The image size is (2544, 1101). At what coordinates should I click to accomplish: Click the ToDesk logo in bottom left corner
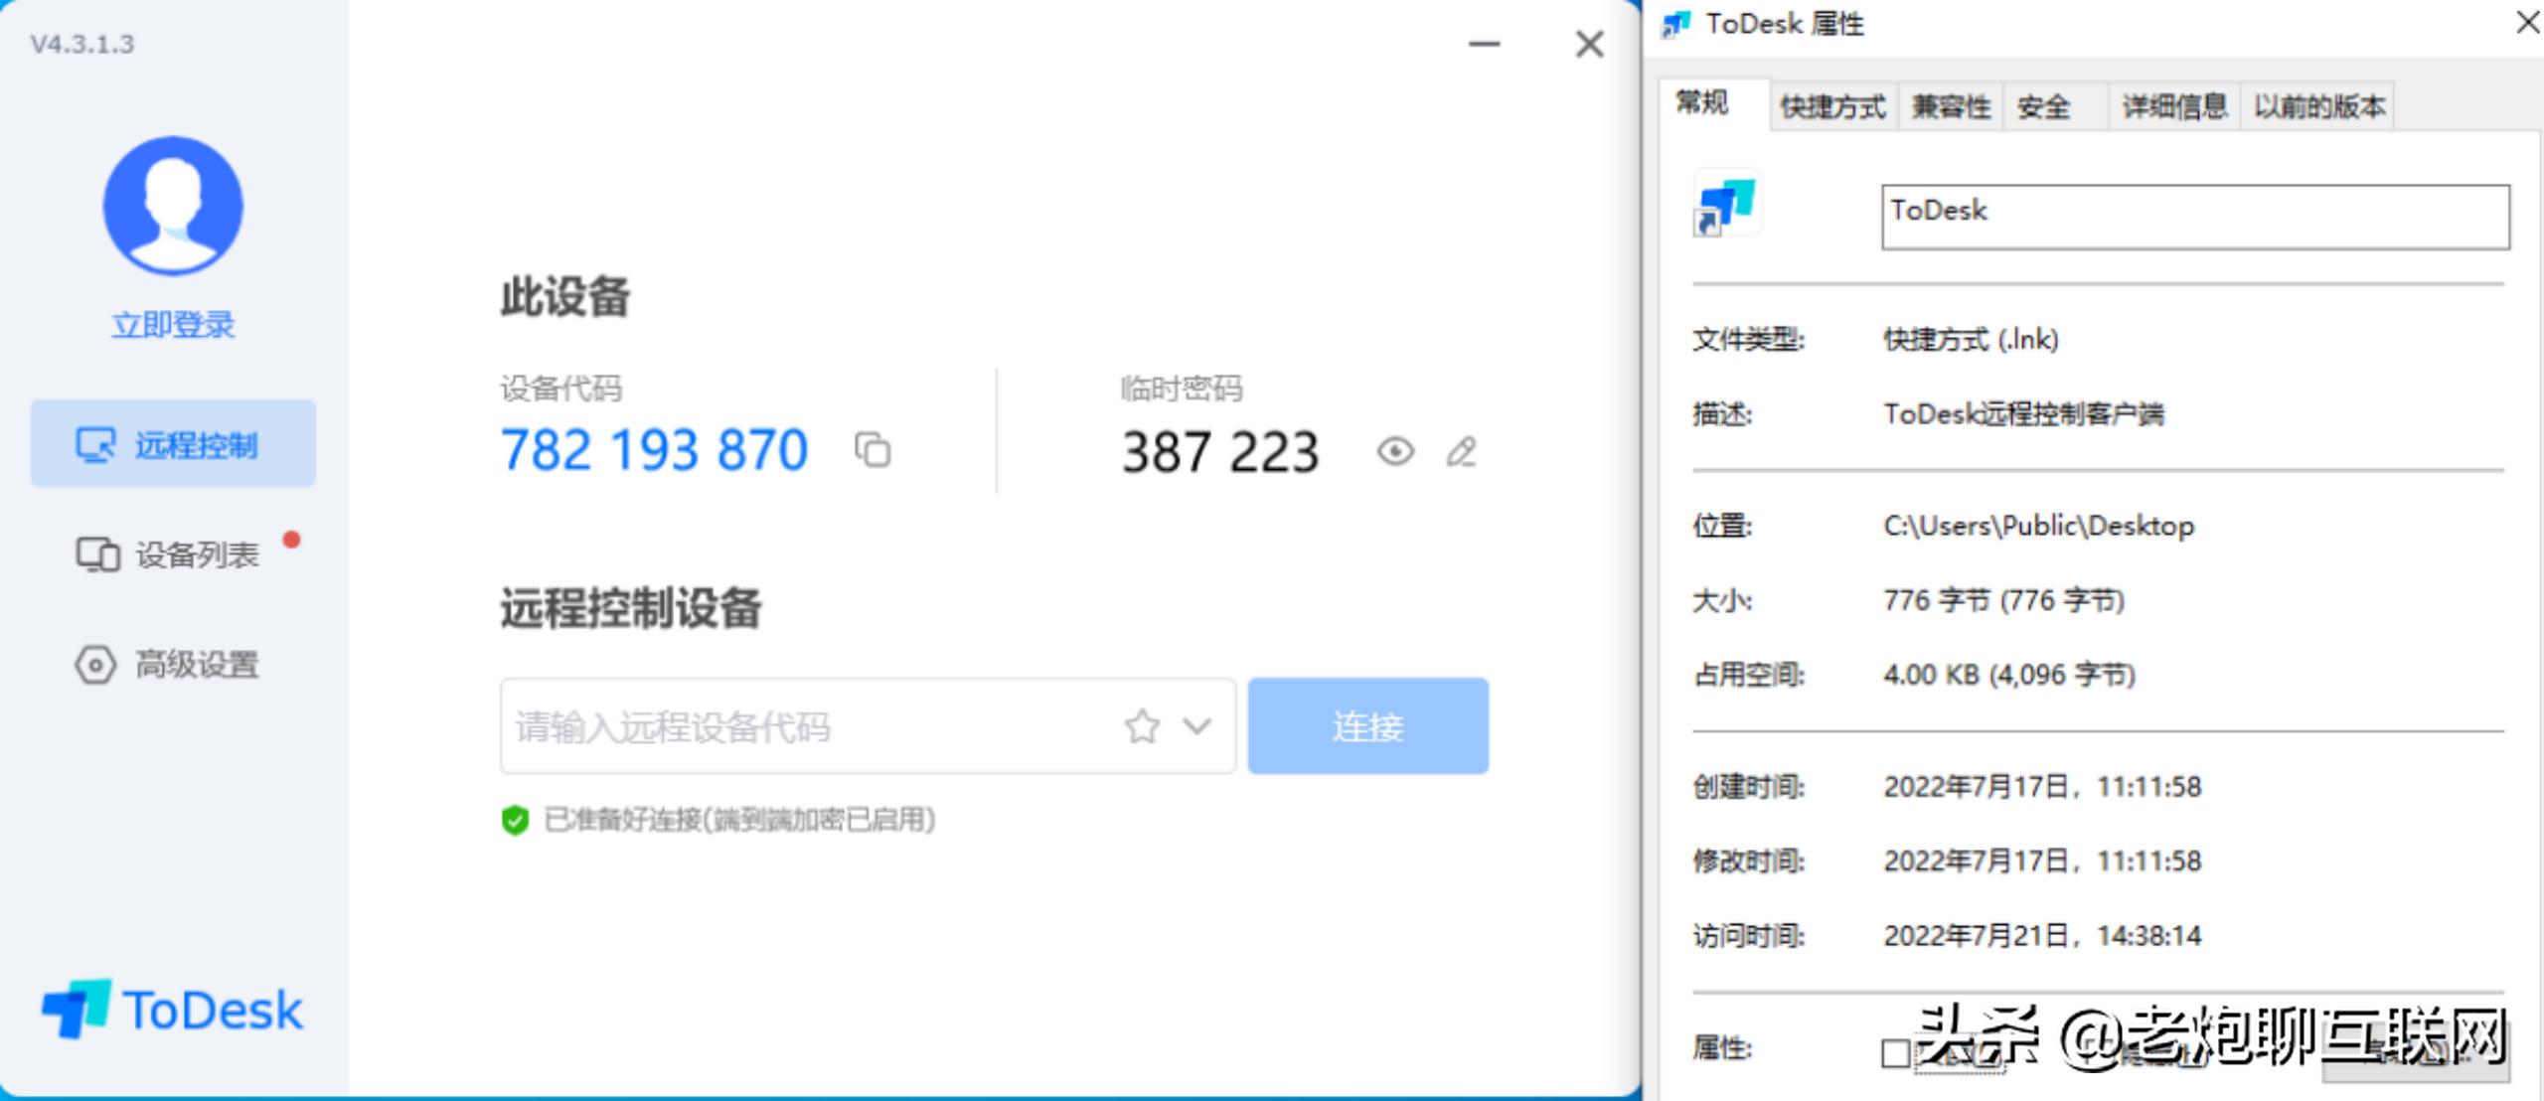click(169, 1009)
